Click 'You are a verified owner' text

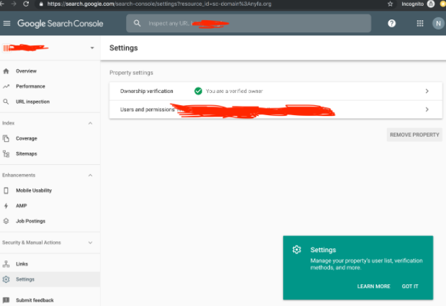point(234,91)
